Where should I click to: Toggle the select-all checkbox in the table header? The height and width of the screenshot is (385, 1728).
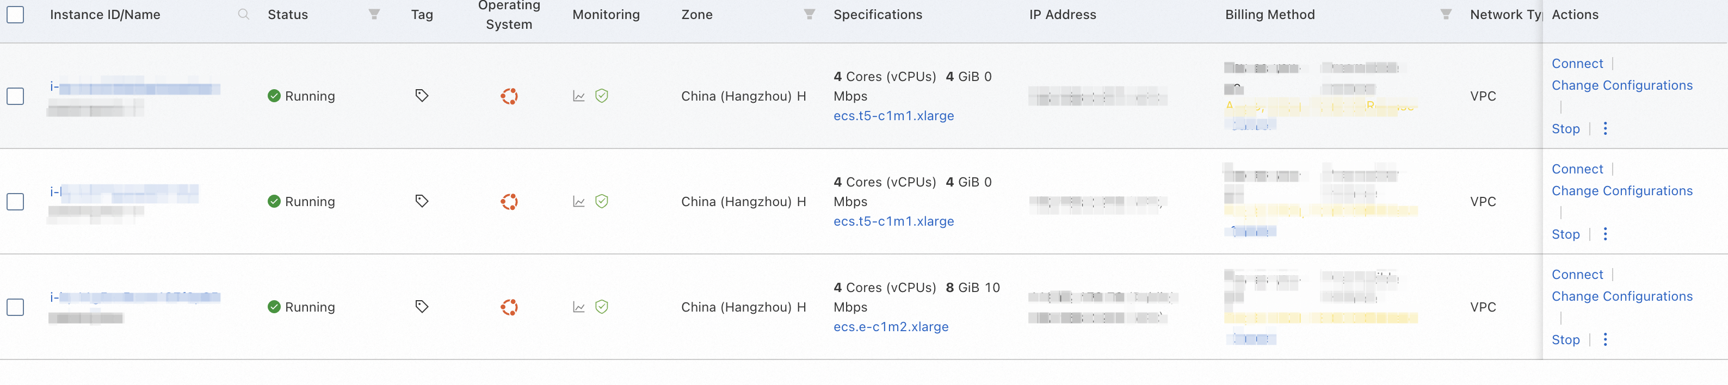coord(15,15)
